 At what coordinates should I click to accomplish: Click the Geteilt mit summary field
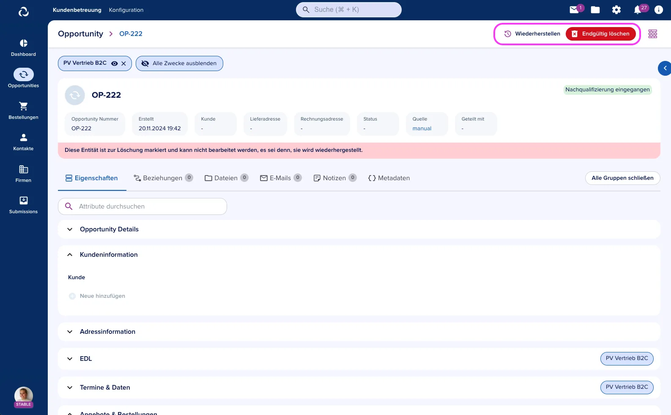click(x=476, y=124)
